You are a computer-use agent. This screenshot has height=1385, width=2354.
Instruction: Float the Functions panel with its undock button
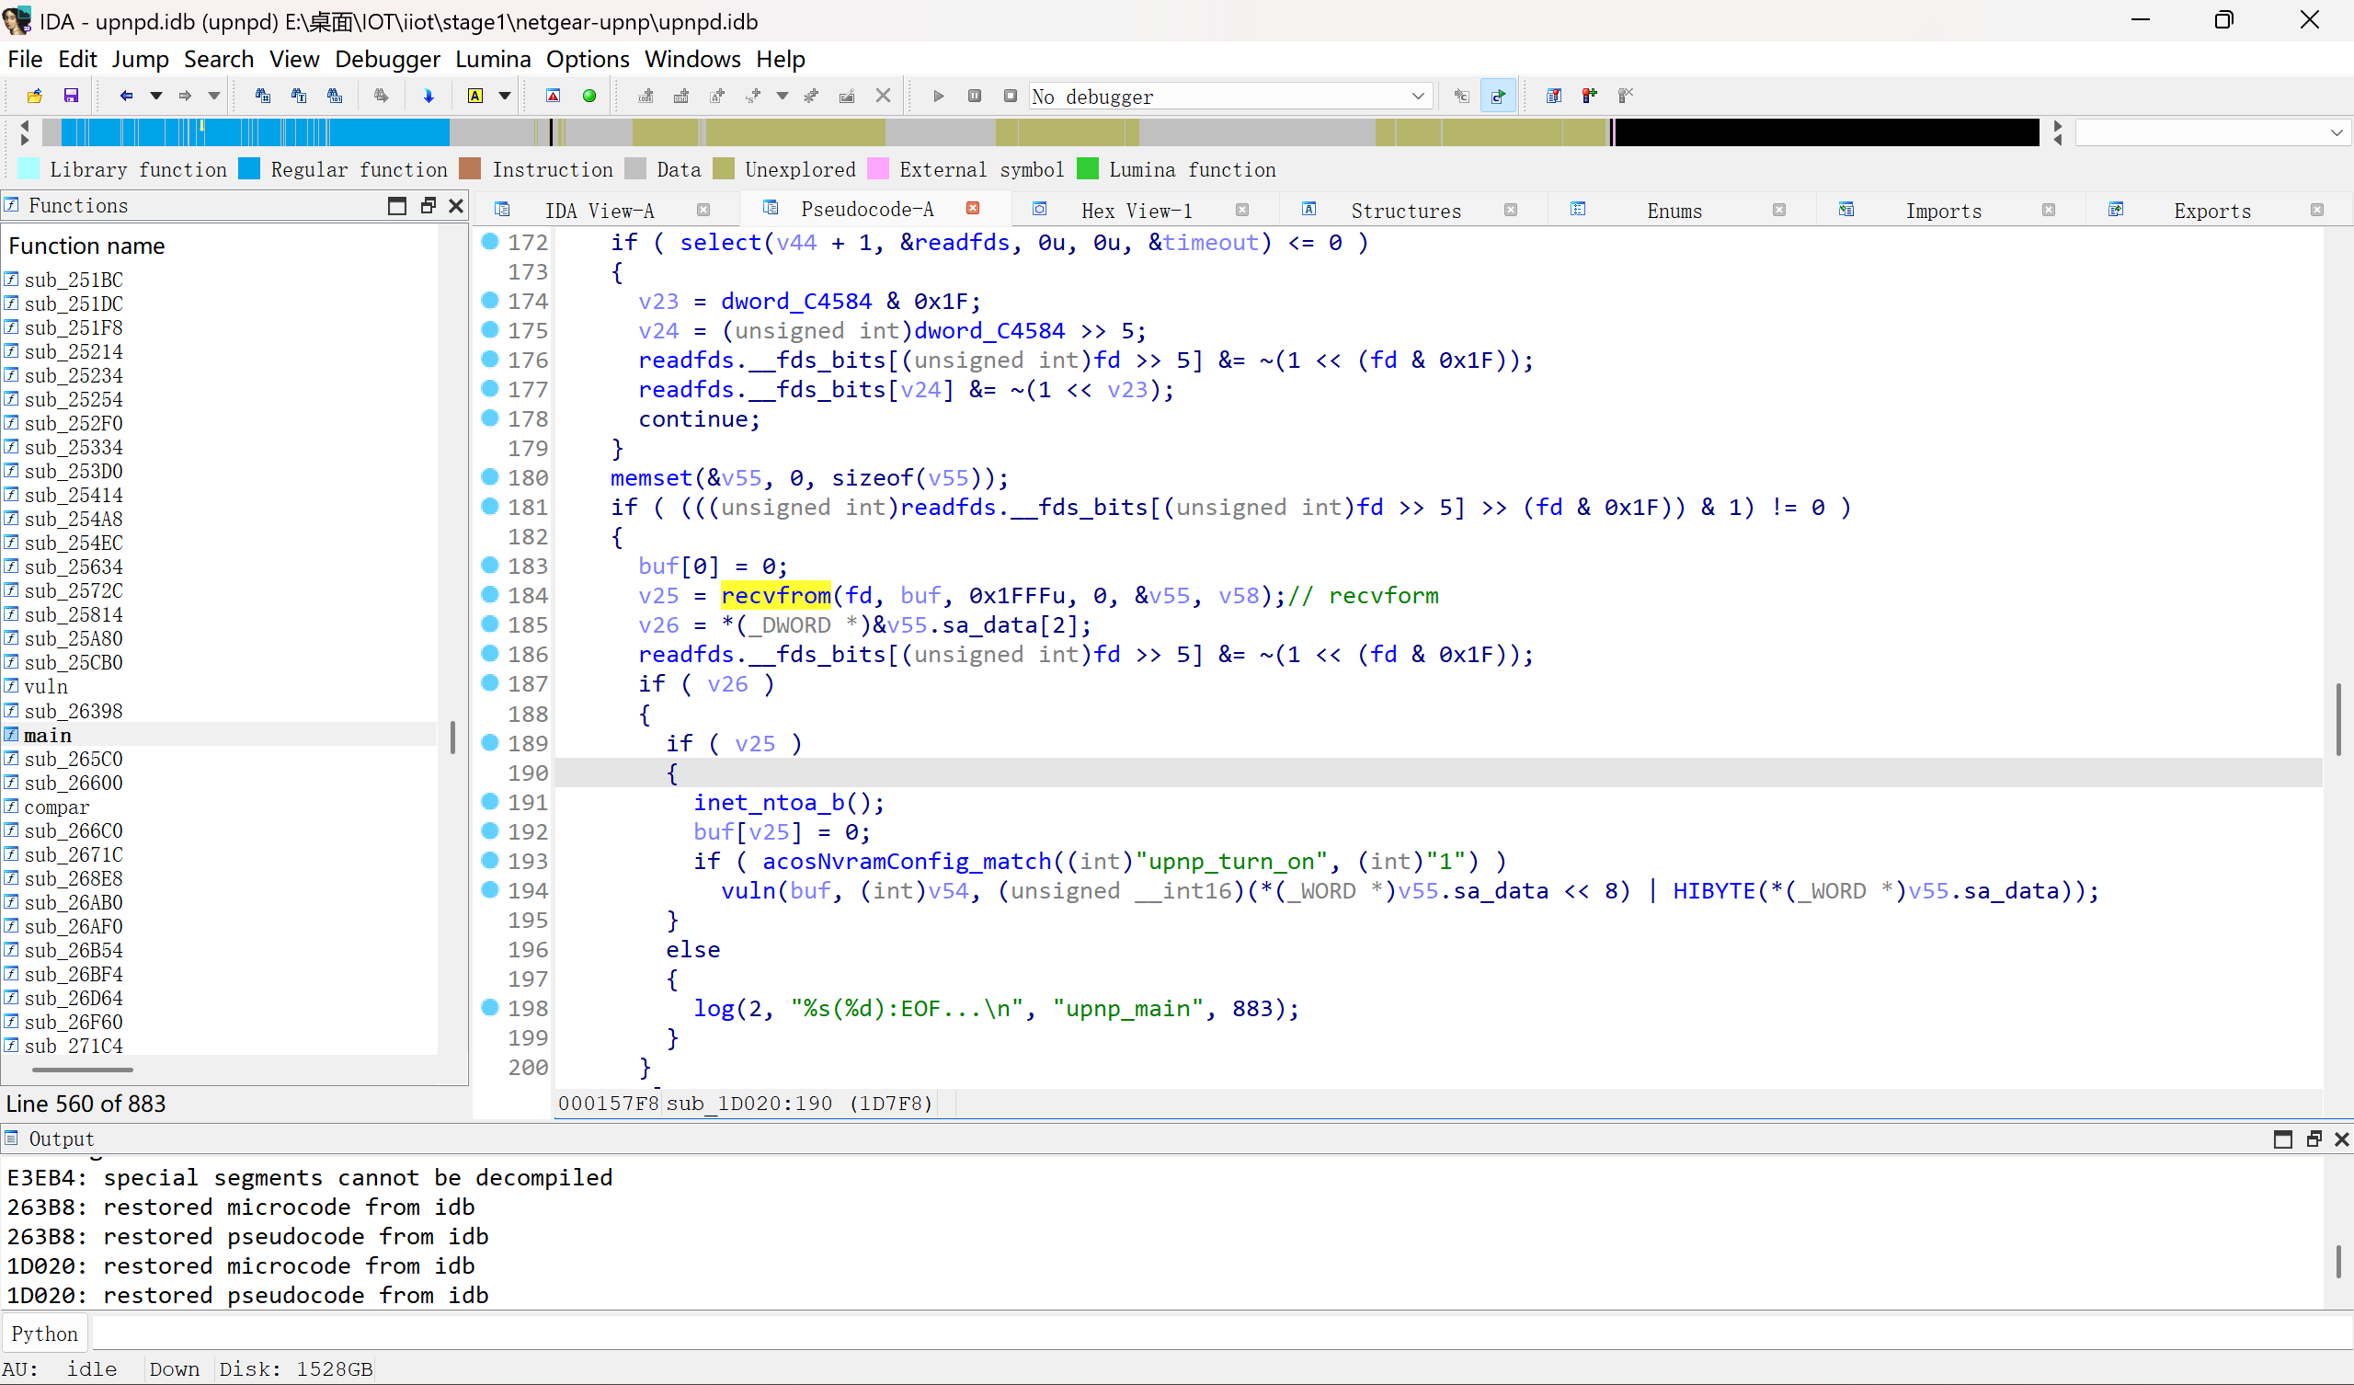coord(428,206)
